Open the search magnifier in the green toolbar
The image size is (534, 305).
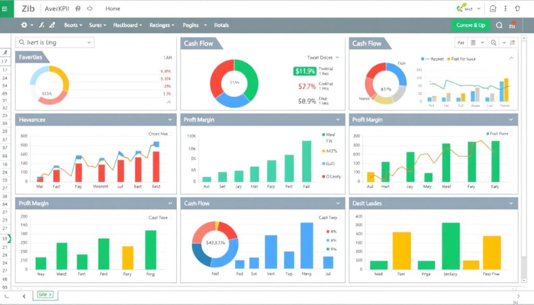pyautogui.click(x=500, y=25)
